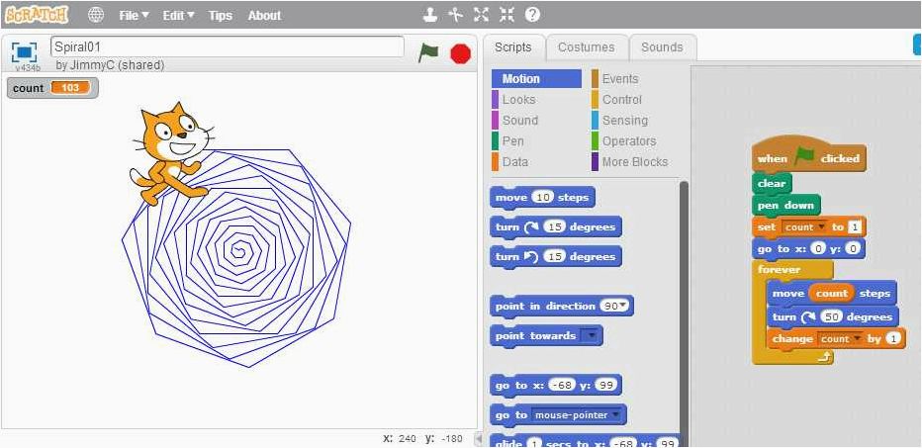Select the Duplicate stamp tool

[429, 15]
